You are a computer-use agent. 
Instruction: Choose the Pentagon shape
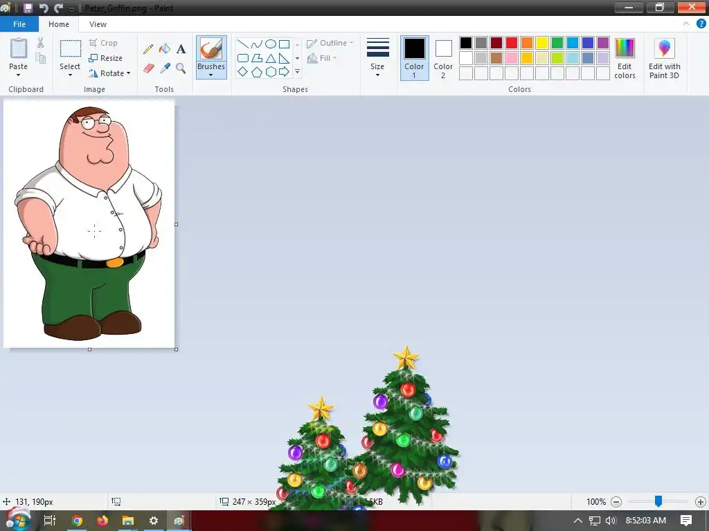[x=256, y=72]
